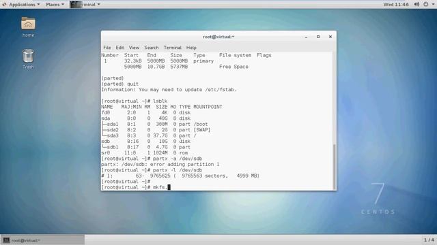Open the View menu in terminal
This screenshot has height=245, width=437.
coord(134,48)
